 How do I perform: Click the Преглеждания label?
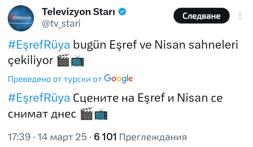pyautogui.click(x=153, y=137)
